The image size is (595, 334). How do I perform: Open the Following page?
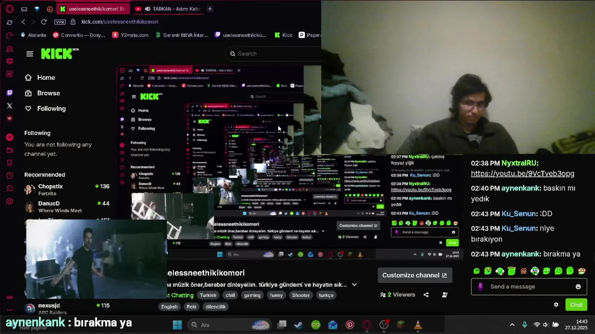(x=45, y=109)
